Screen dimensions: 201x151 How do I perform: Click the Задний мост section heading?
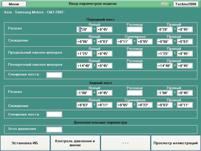100,83
